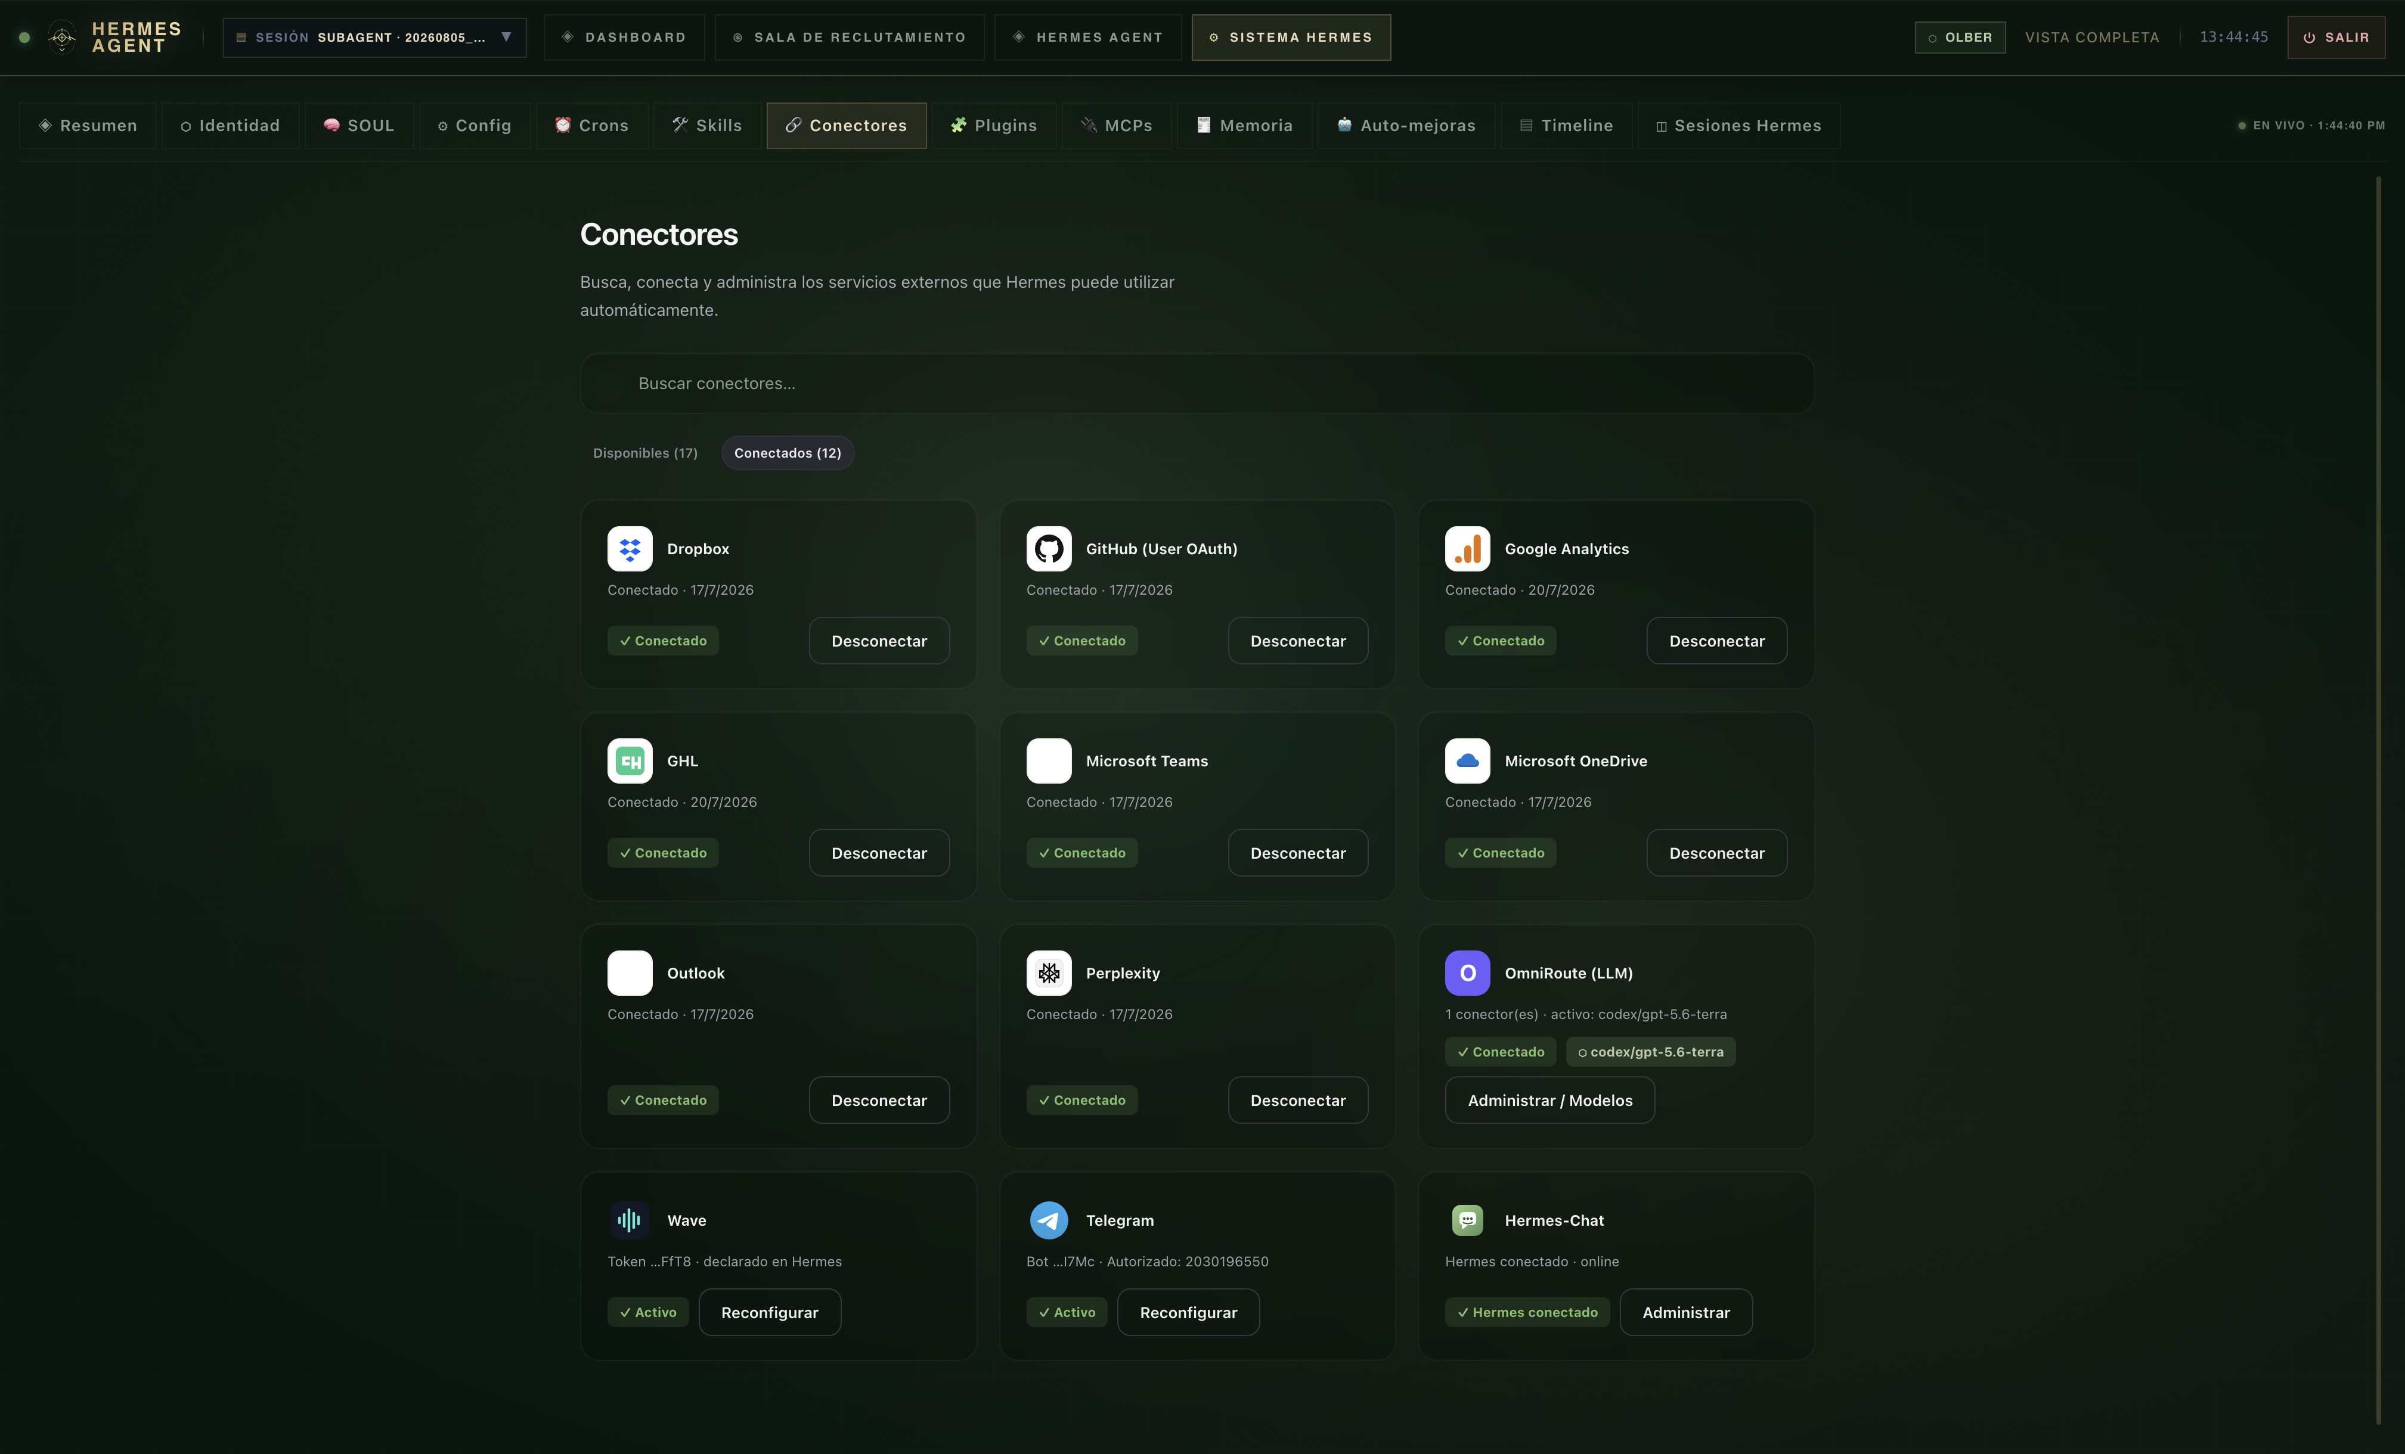Click the Dropbox connector icon
The height and width of the screenshot is (1454, 2405).
[x=630, y=548]
